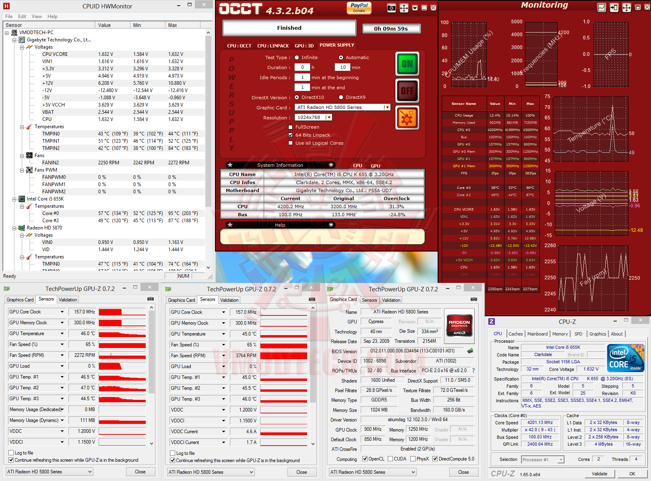Viewport: 651px width, 481px height.
Task: Select the DirectX9 radio button
Action: pyautogui.click(x=341, y=97)
